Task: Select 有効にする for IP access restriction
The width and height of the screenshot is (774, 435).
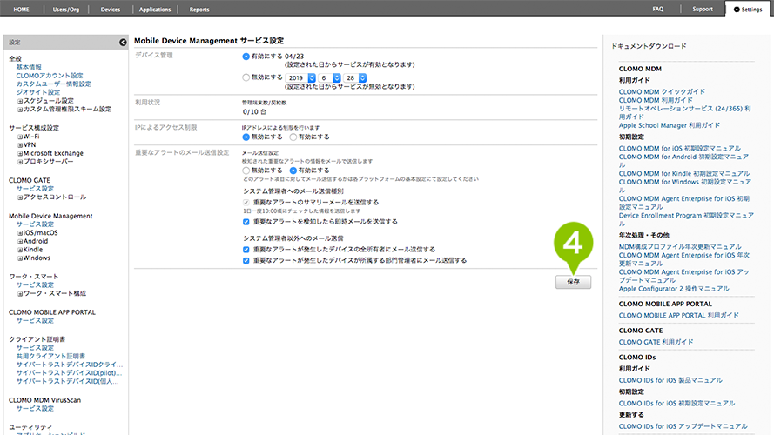Action: point(293,137)
